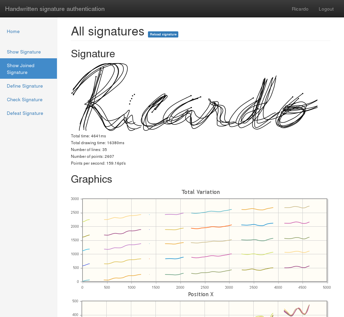Click the Signature section heading
This screenshot has width=344, height=317.
tap(93, 54)
